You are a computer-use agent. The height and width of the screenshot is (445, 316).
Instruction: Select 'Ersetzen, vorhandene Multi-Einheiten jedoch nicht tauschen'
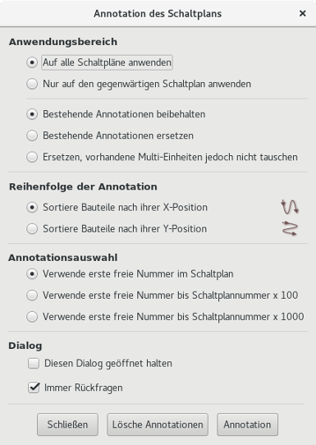click(32, 157)
